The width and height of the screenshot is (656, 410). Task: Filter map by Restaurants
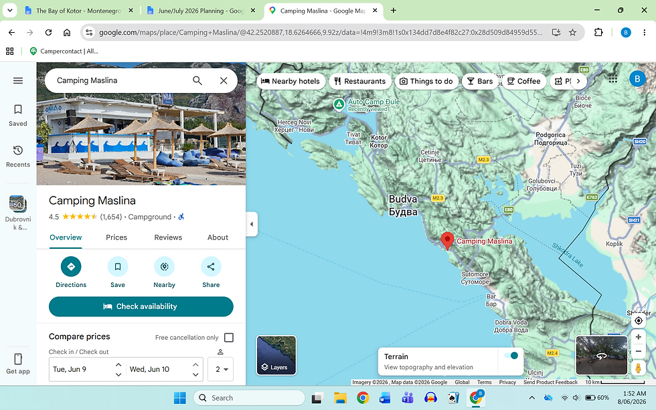[x=360, y=81]
